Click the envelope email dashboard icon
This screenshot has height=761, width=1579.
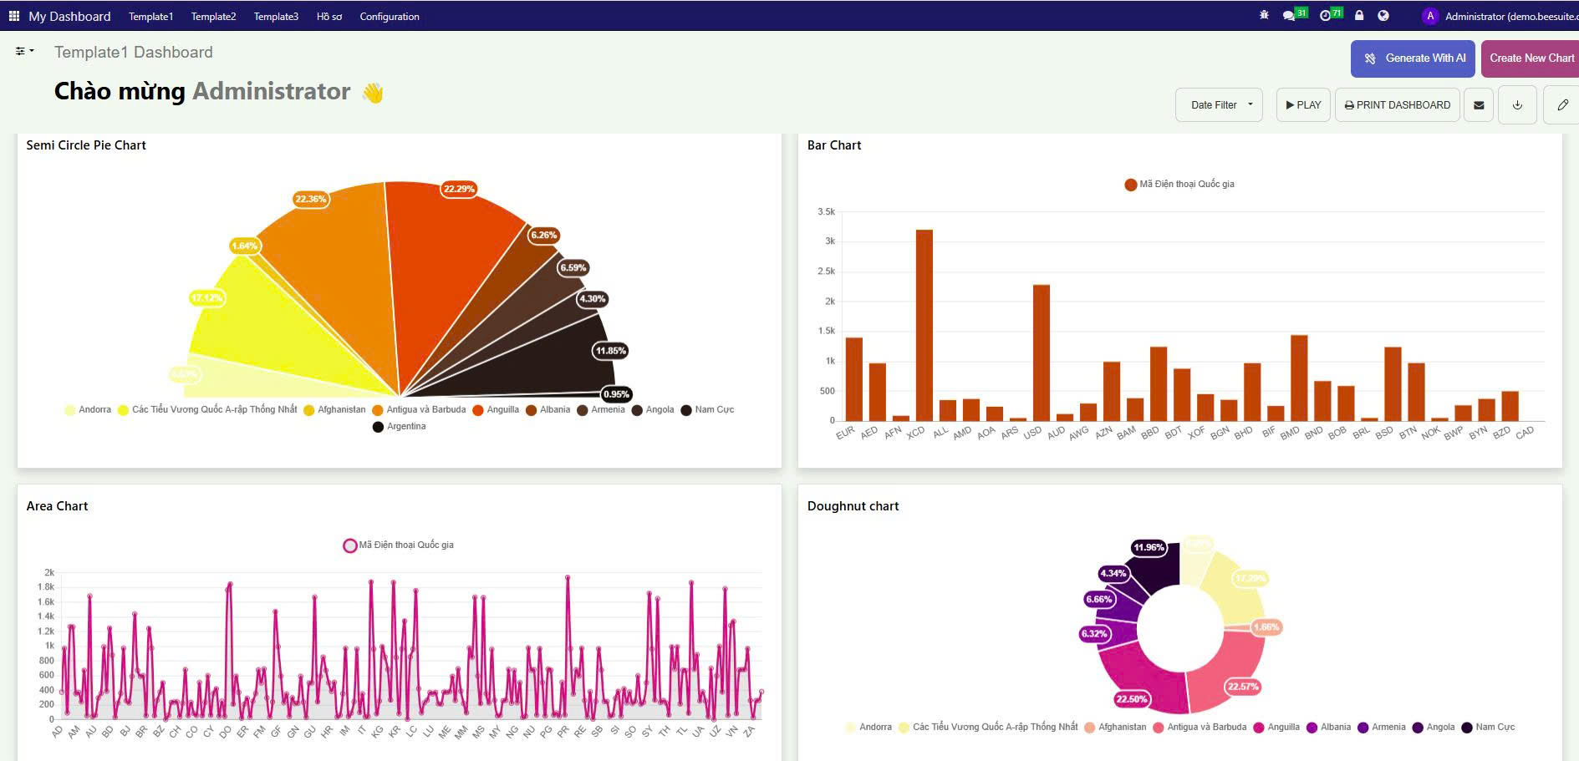tap(1479, 105)
